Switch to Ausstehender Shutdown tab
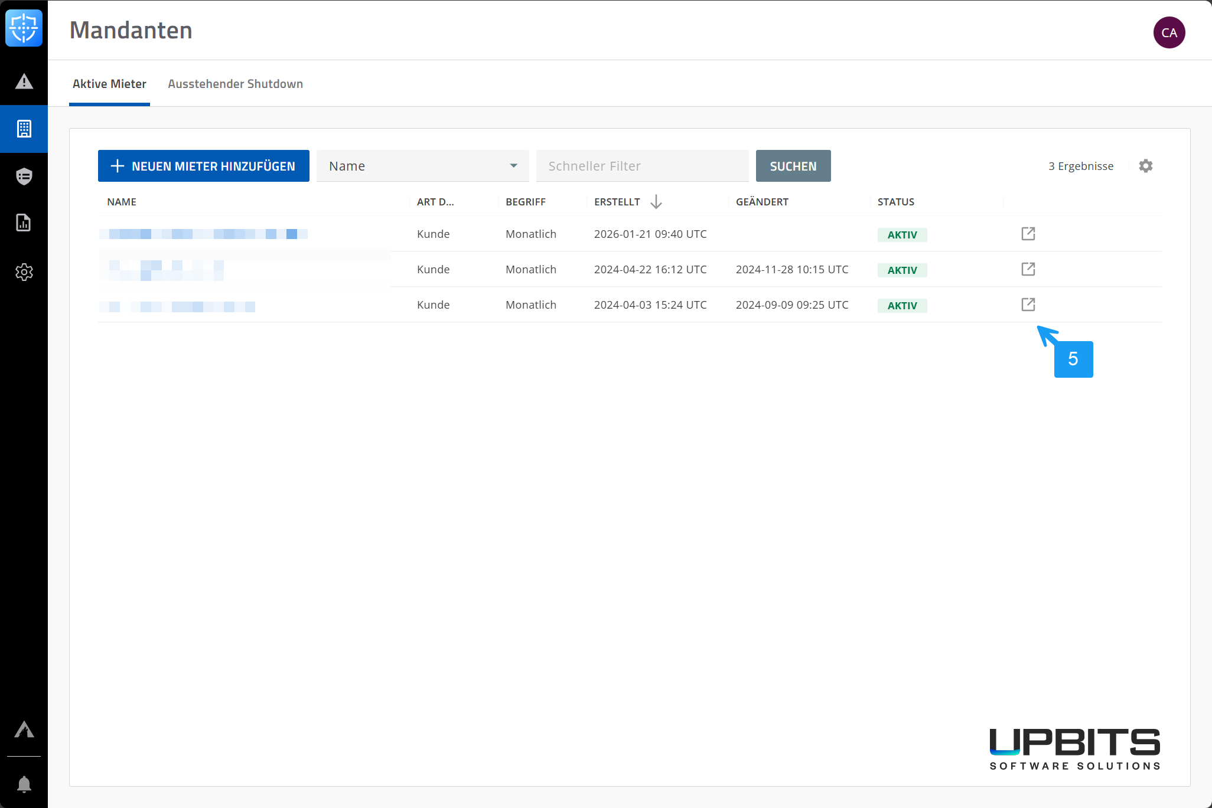Viewport: 1212px width, 808px height. (235, 84)
